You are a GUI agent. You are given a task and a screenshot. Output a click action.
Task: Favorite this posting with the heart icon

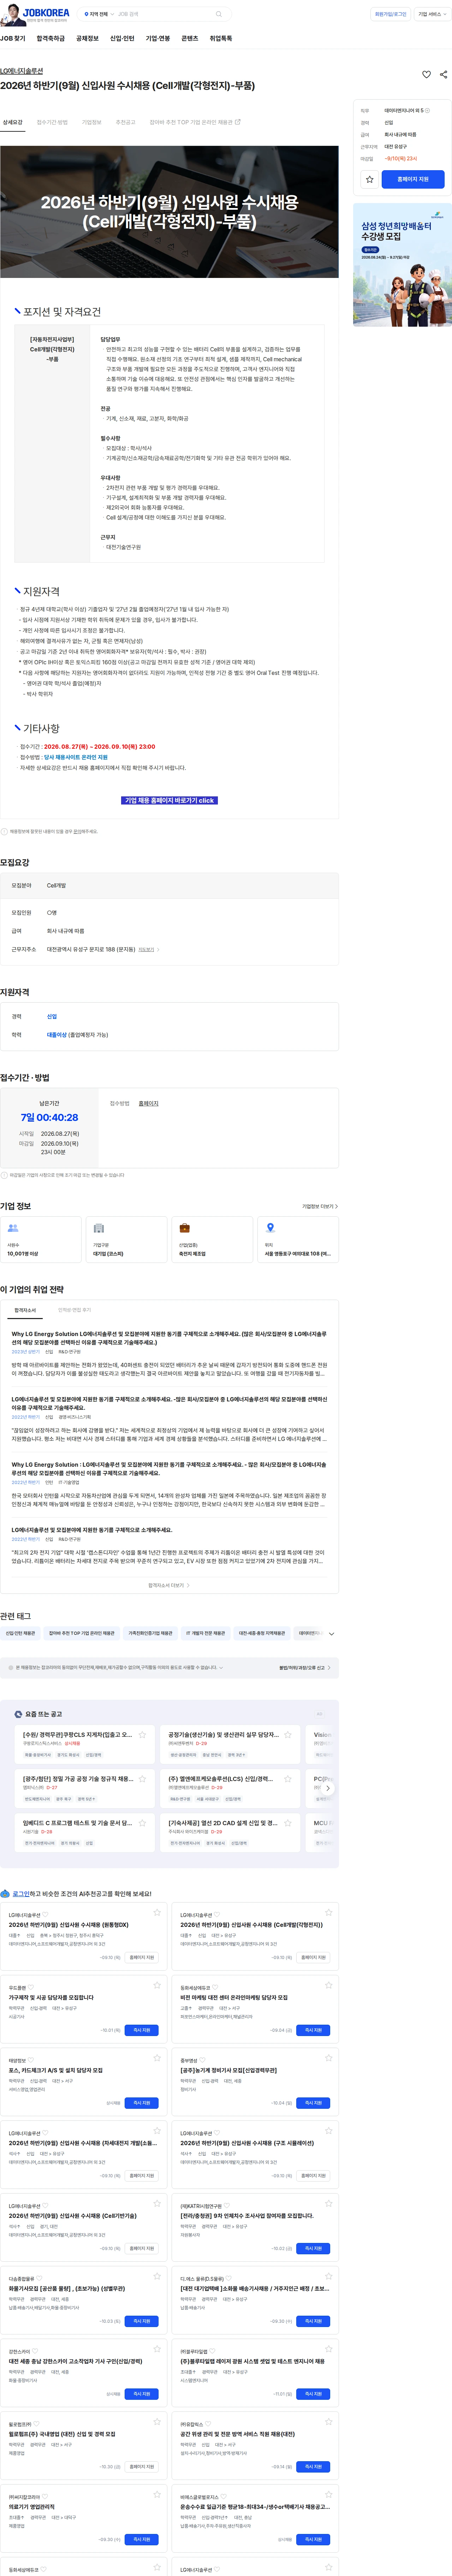pyautogui.click(x=426, y=74)
